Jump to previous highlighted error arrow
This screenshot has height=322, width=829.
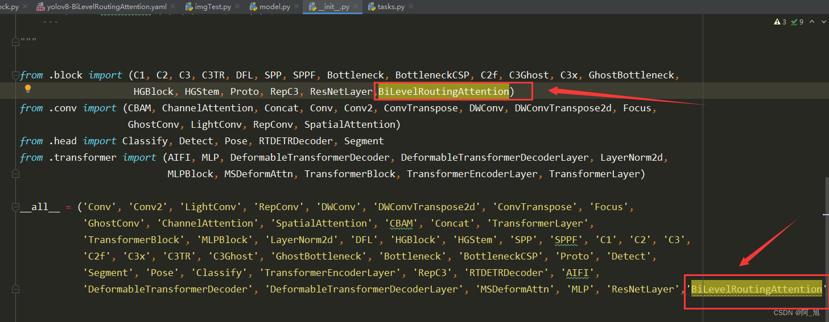[x=812, y=22]
